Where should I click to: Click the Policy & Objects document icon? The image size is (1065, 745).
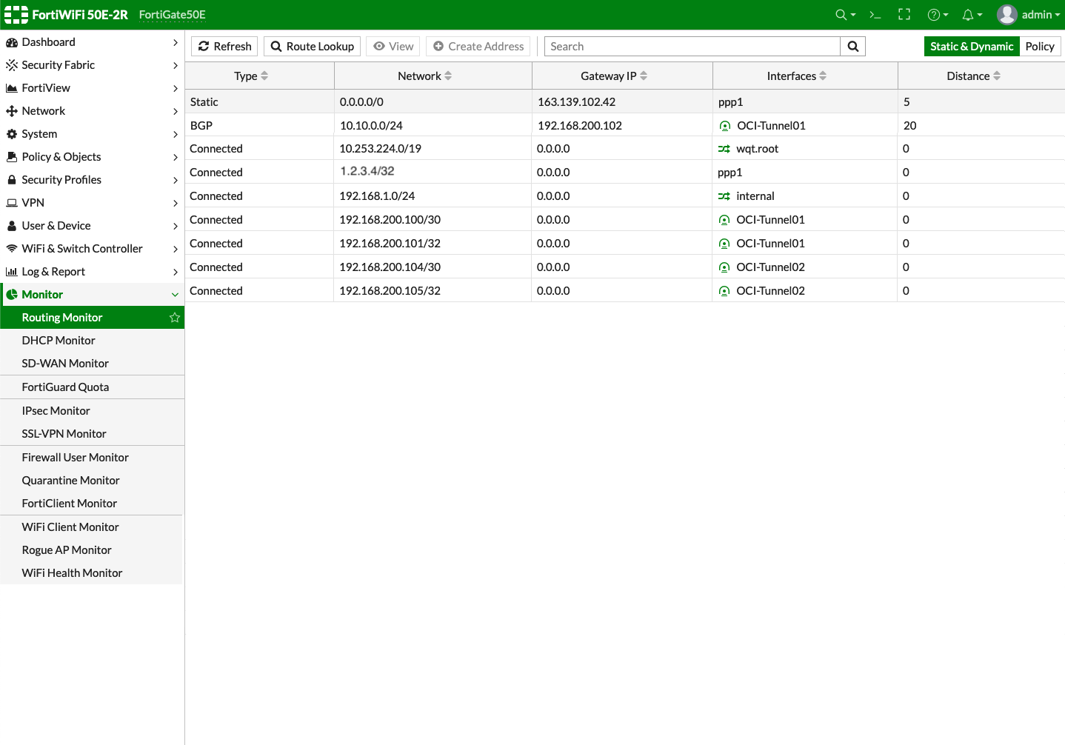pos(12,157)
